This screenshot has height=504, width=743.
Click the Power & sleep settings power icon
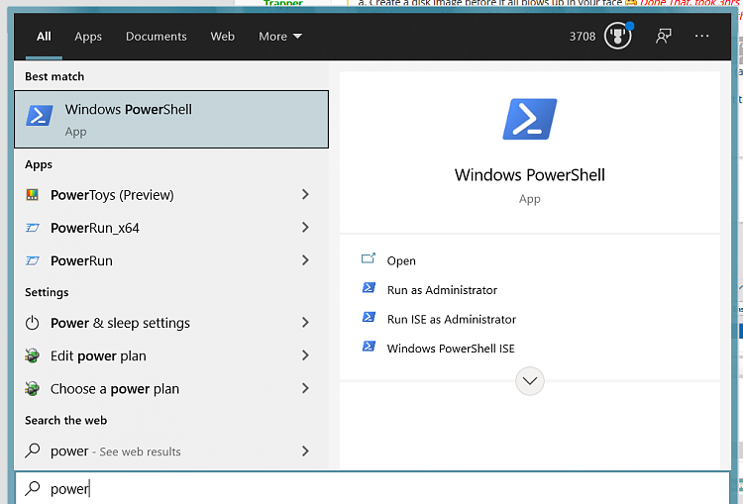(33, 323)
